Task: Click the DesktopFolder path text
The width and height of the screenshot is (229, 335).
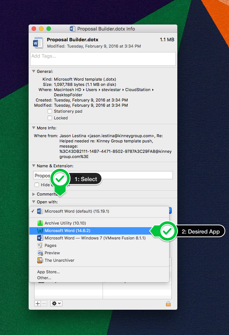Action: click(68, 95)
